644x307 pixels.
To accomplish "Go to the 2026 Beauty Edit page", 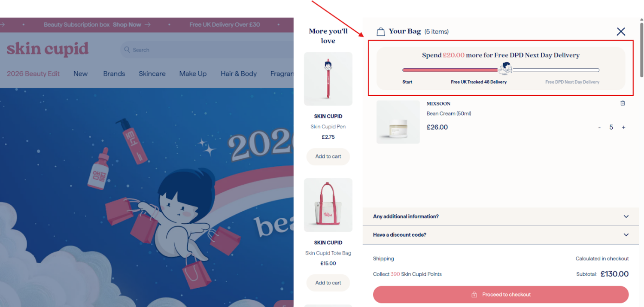I will (x=33, y=74).
